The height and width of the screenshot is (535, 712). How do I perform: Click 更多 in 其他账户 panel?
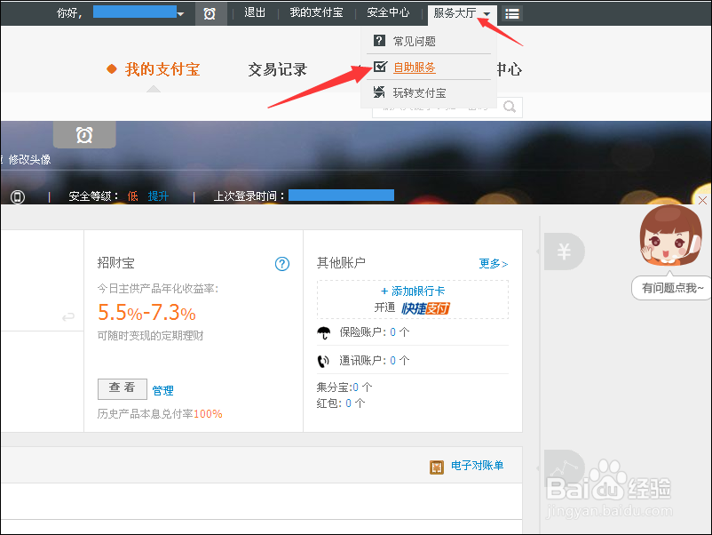(494, 264)
